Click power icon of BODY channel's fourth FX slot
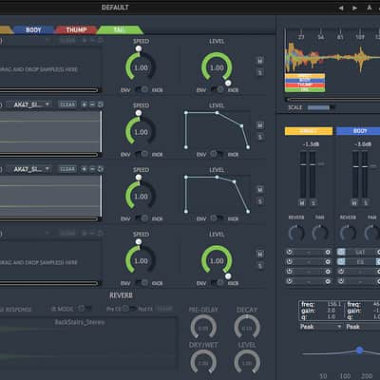This screenshot has width=380, height=380. [x=341, y=281]
